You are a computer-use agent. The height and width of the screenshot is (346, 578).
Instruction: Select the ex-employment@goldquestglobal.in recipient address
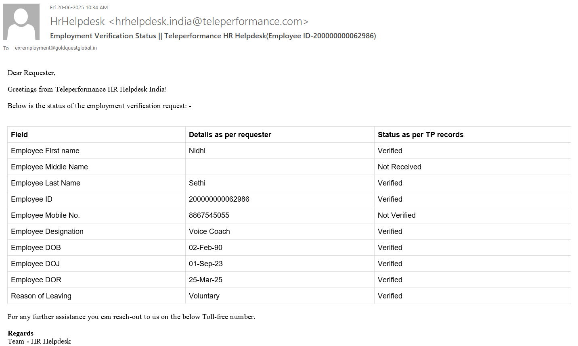click(56, 48)
